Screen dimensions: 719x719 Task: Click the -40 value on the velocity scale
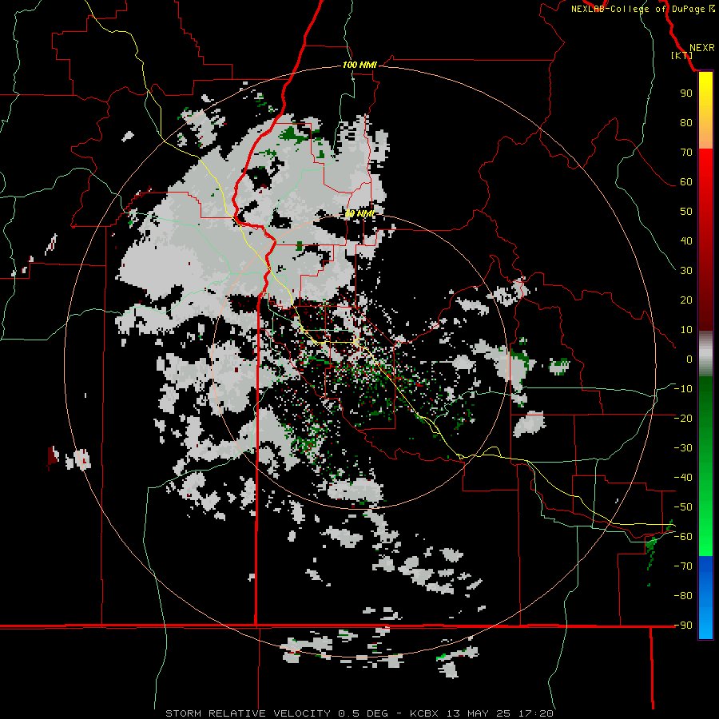coord(683,478)
